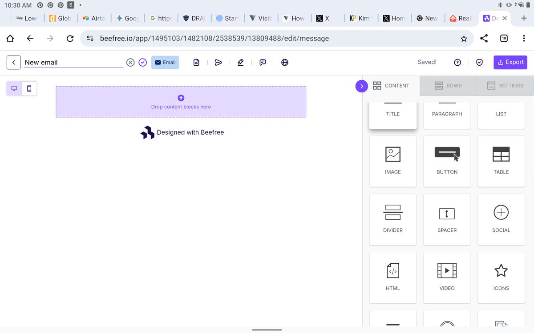This screenshot has width=534, height=333.
Task: Export the email design
Action: [x=510, y=62]
